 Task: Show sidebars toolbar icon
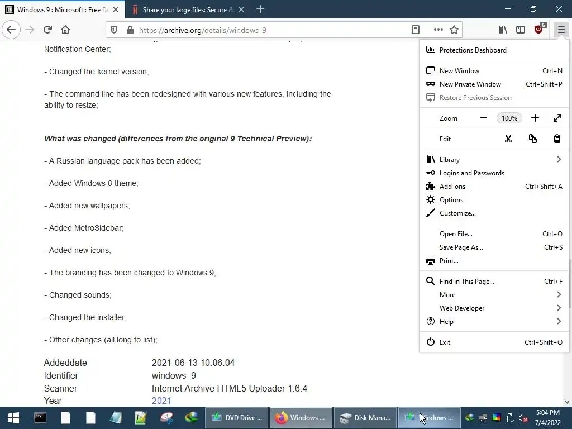[521, 30]
